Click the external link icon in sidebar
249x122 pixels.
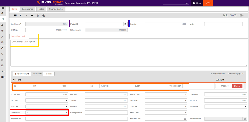(2, 31)
